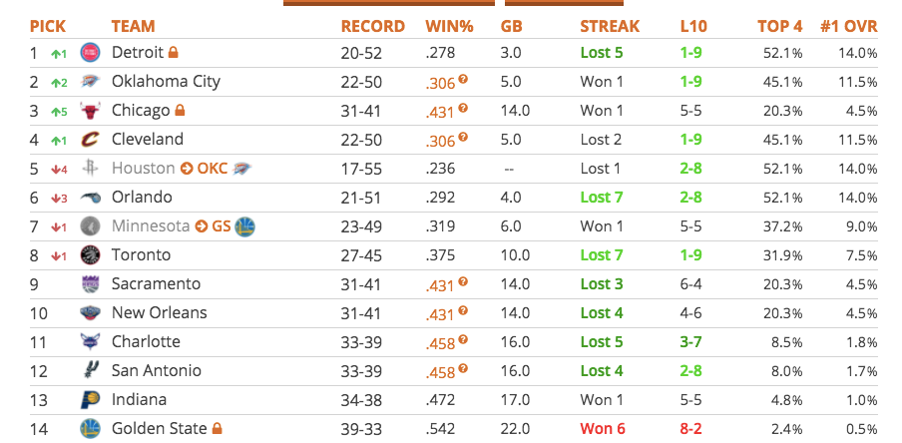Click the Detroit Pistons logo icon
Screen dimensions: 902x443
[91, 52]
